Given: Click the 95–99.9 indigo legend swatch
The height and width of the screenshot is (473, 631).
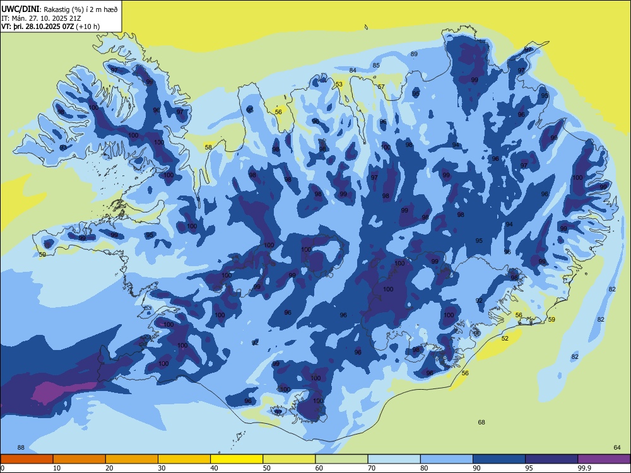Looking at the screenshot, I should [x=551, y=459].
